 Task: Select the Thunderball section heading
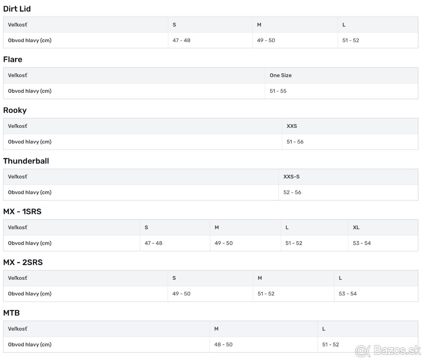(x=26, y=161)
